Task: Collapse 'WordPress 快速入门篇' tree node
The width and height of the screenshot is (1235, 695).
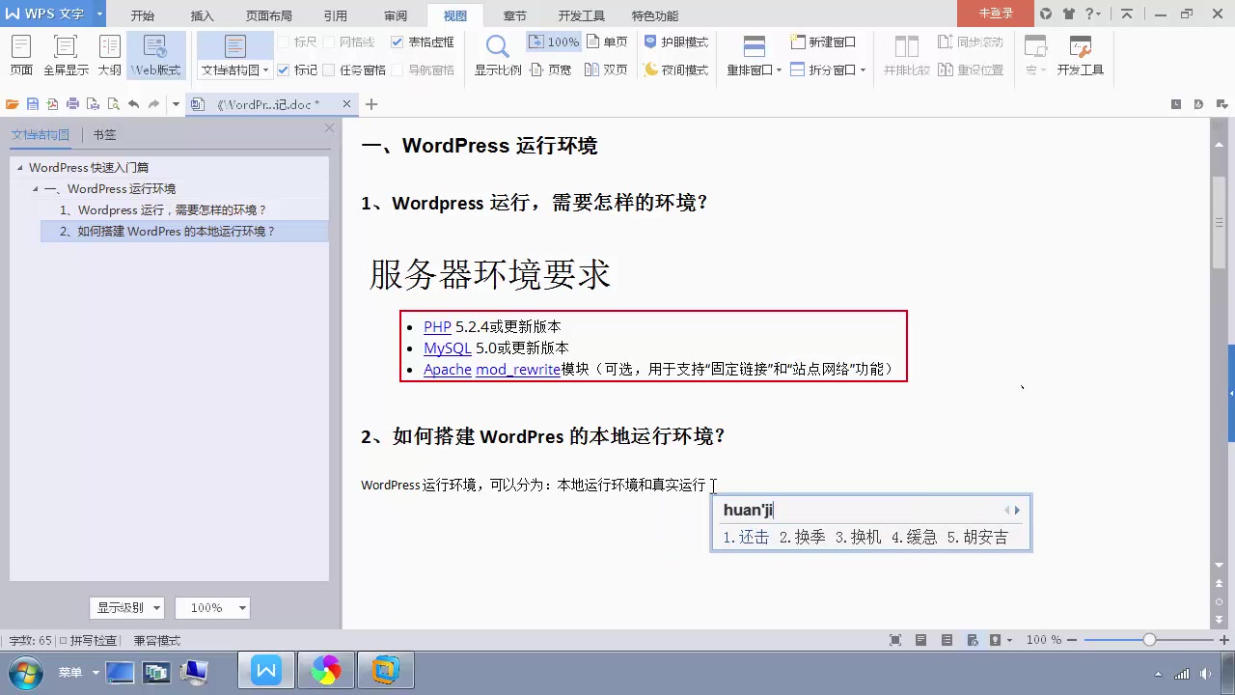Action: 19,168
